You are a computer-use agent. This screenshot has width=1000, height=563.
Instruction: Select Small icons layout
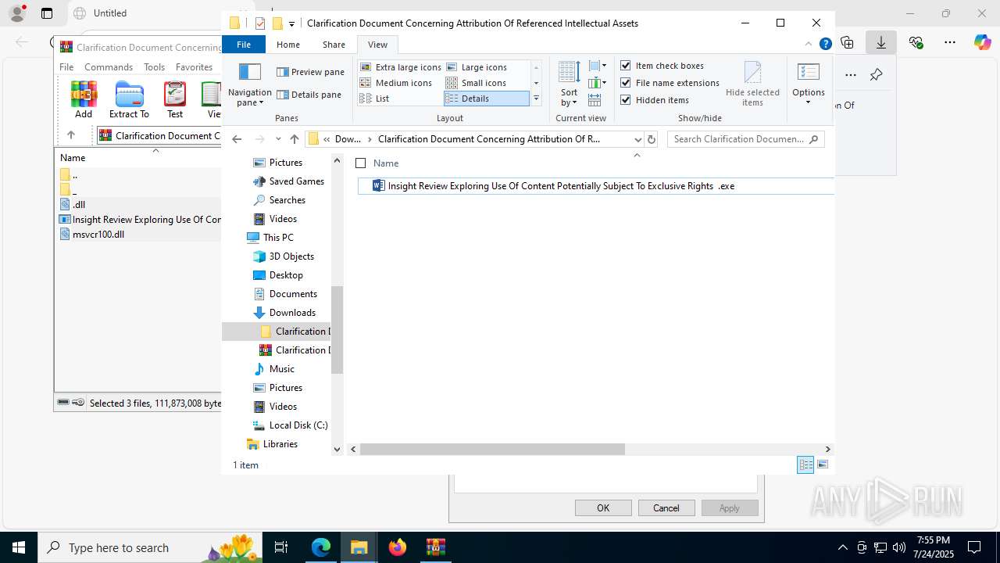pos(477,83)
